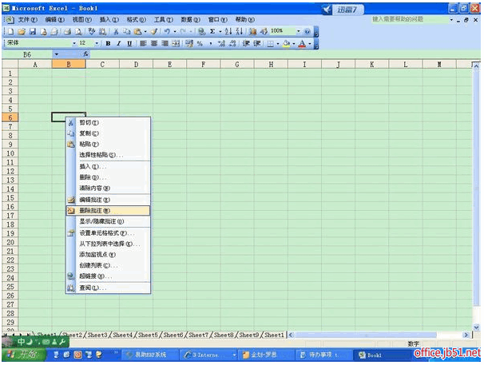Click the AutoSum sigma icon
Image resolution: width=484 pixels, height=365 pixels.
coord(212,31)
